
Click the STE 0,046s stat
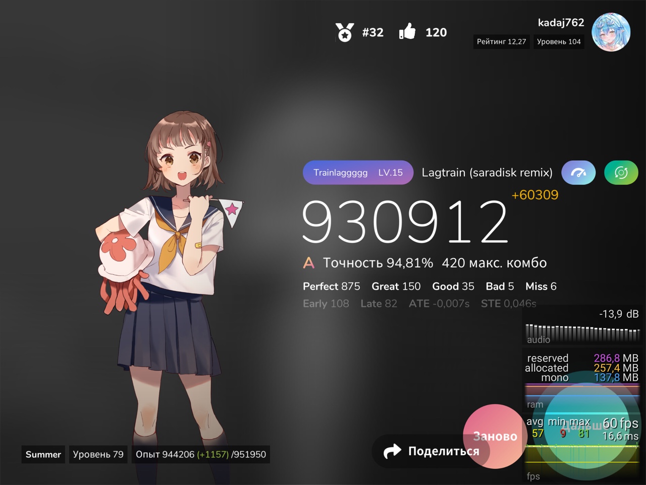509,304
